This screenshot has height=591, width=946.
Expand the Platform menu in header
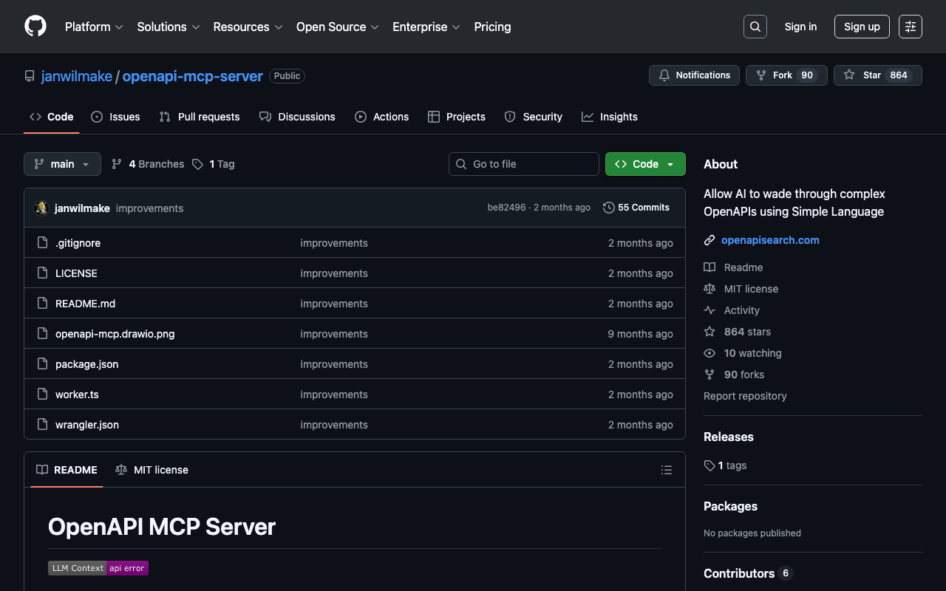pyautogui.click(x=94, y=27)
